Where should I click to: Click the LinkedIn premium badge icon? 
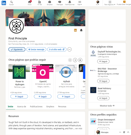coord(75,30)
